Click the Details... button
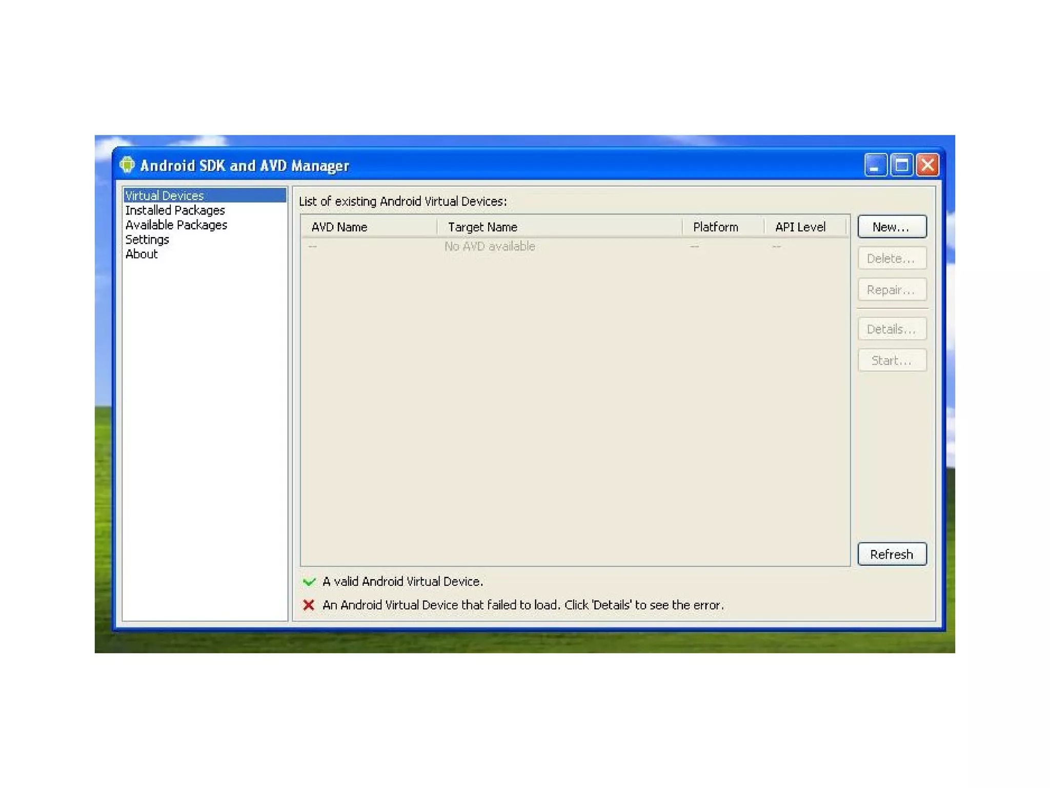Image resolution: width=1050 pixels, height=788 pixels. click(x=892, y=329)
